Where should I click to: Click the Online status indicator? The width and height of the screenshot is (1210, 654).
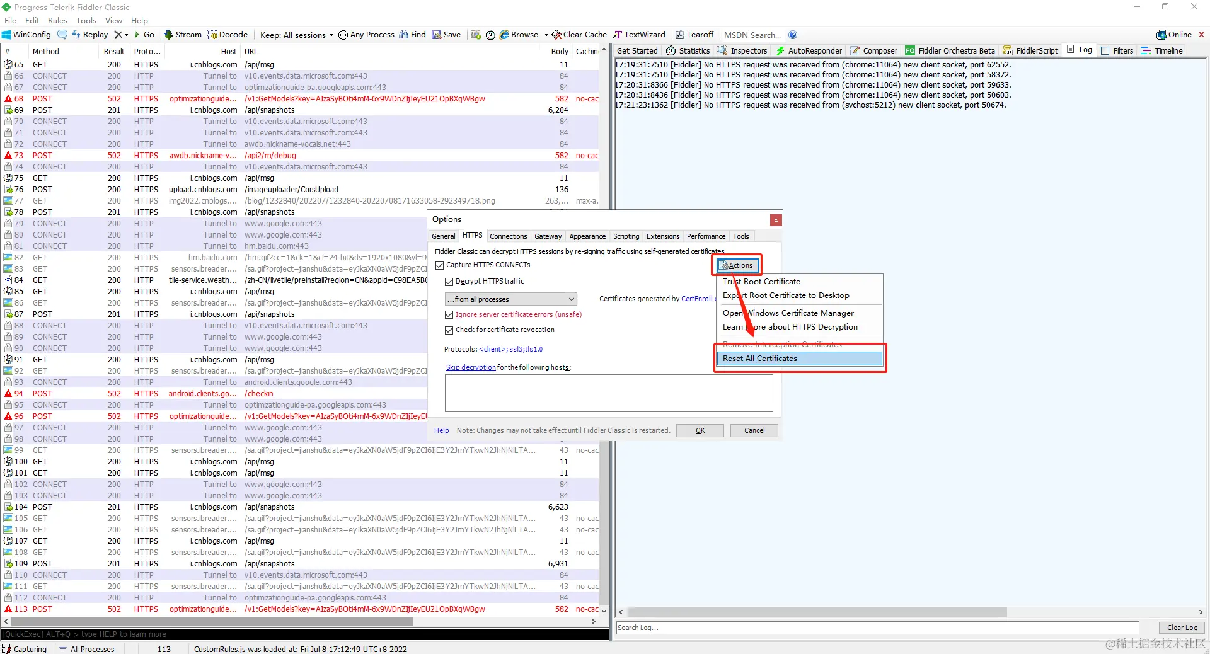[1174, 35]
